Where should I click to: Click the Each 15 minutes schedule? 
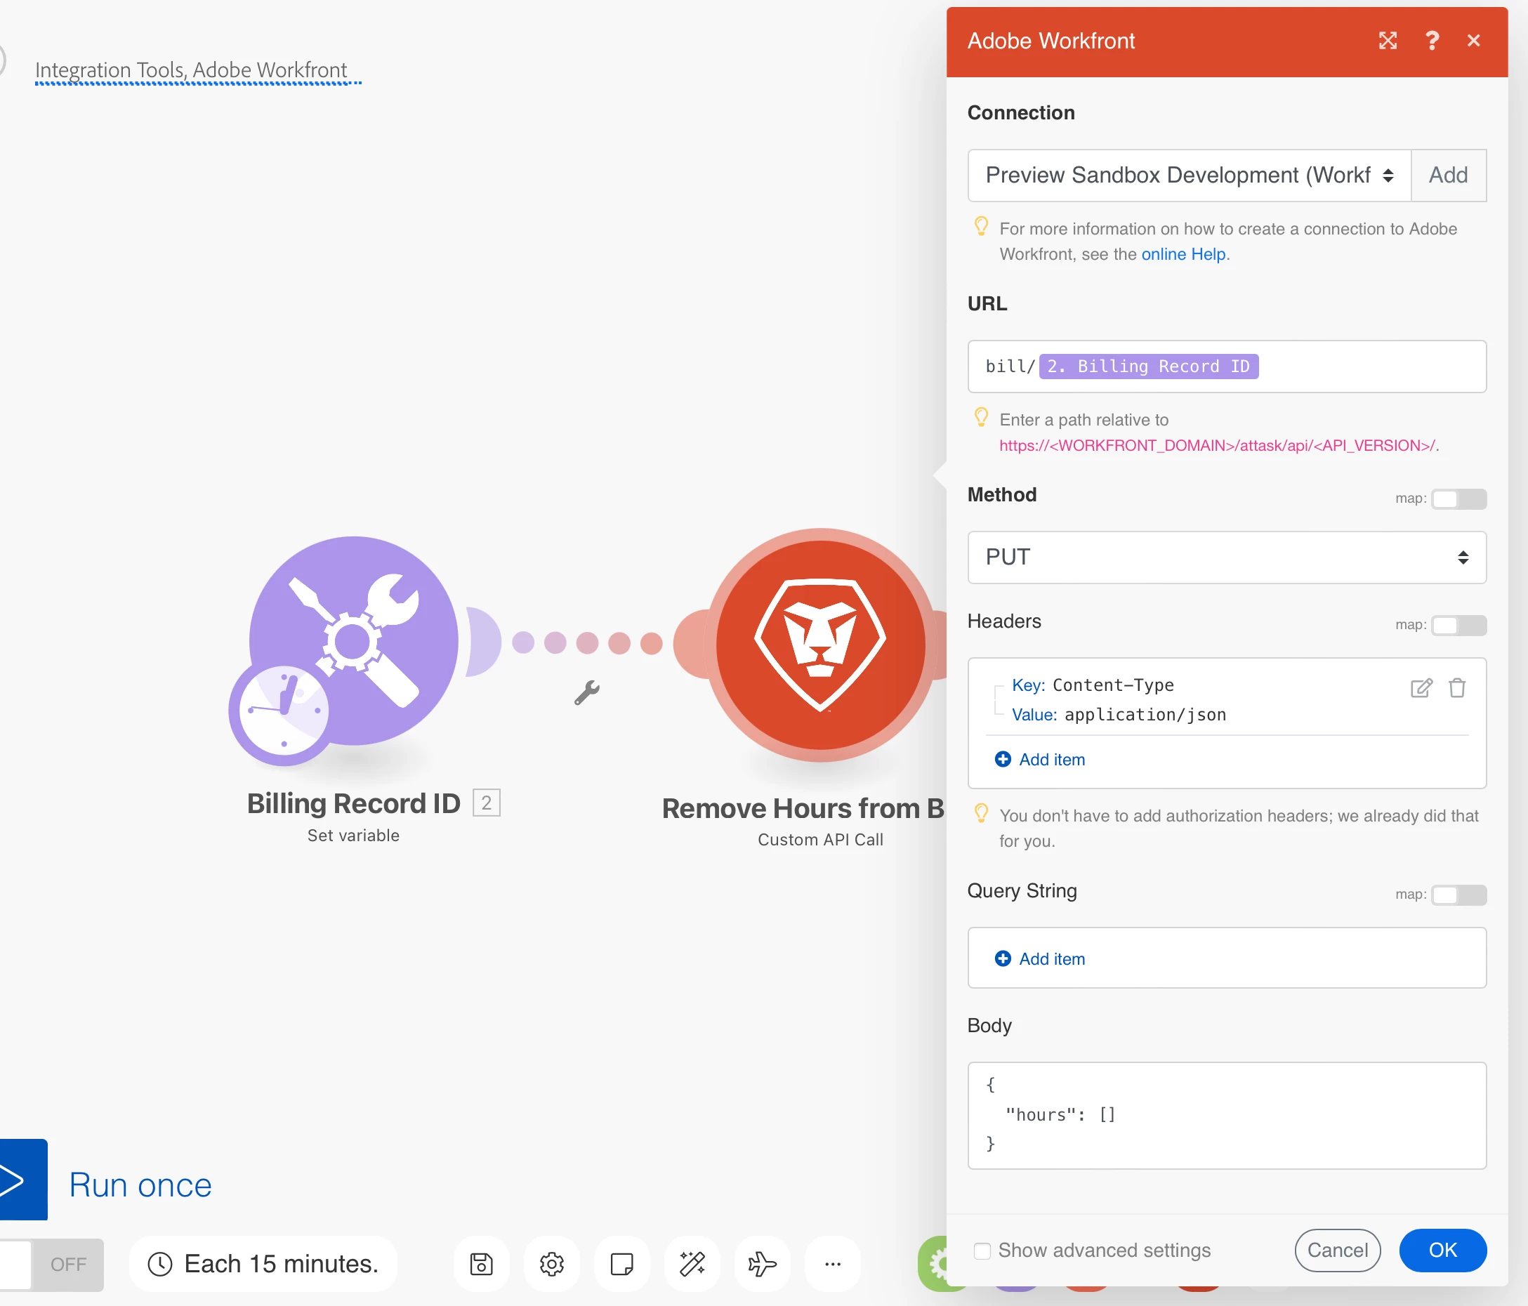point(263,1264)
